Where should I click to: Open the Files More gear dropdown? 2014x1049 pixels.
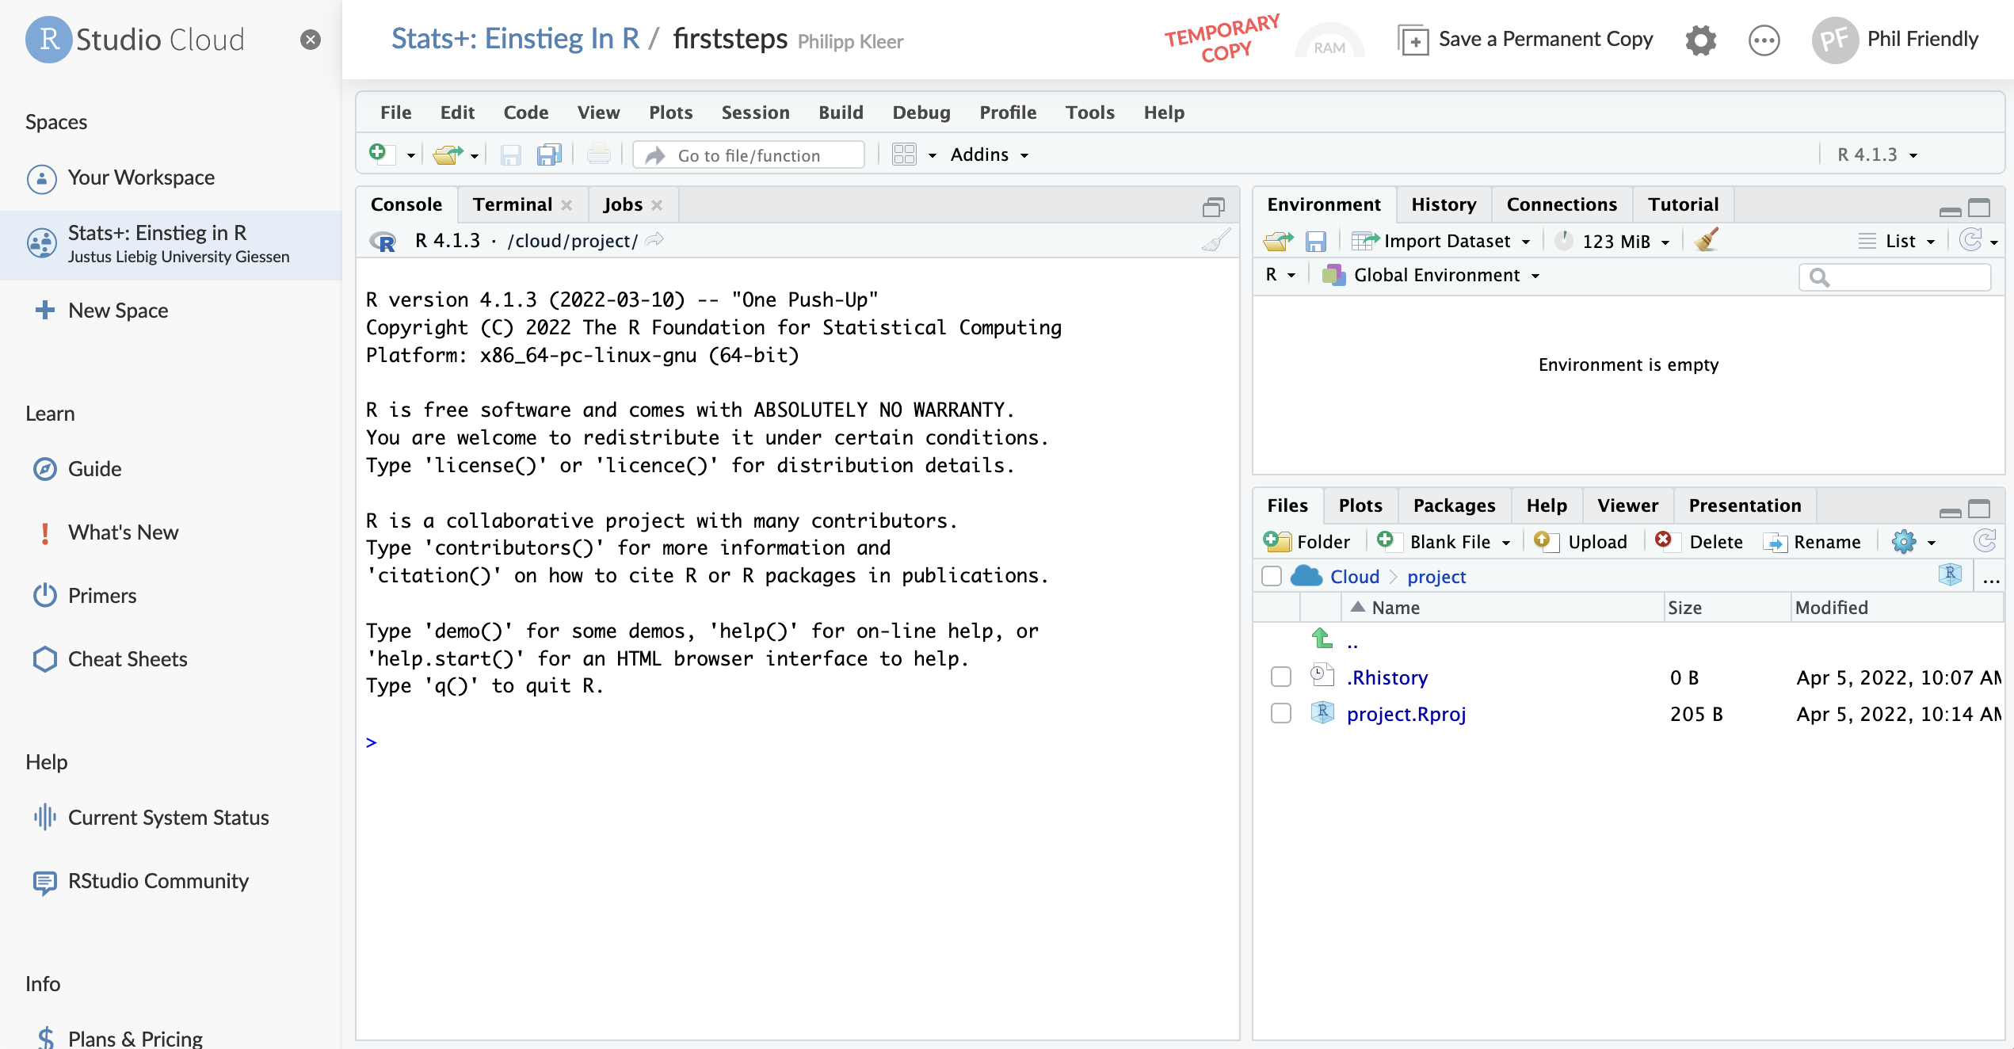(1913, 542)
